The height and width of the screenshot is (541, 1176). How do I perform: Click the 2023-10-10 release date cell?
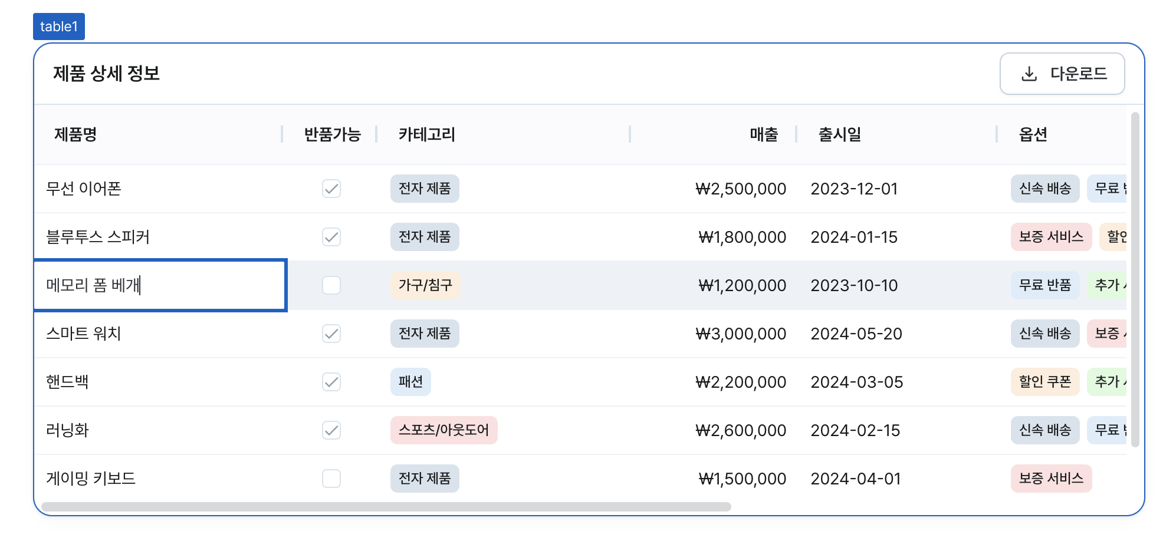pos(854,285)
